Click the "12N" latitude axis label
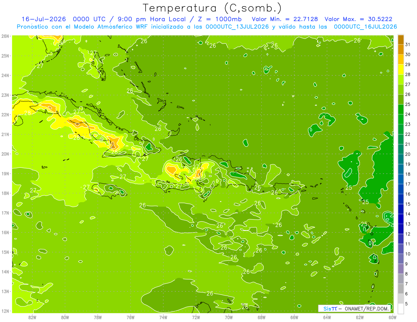417x322 pixels. point(5,311)
